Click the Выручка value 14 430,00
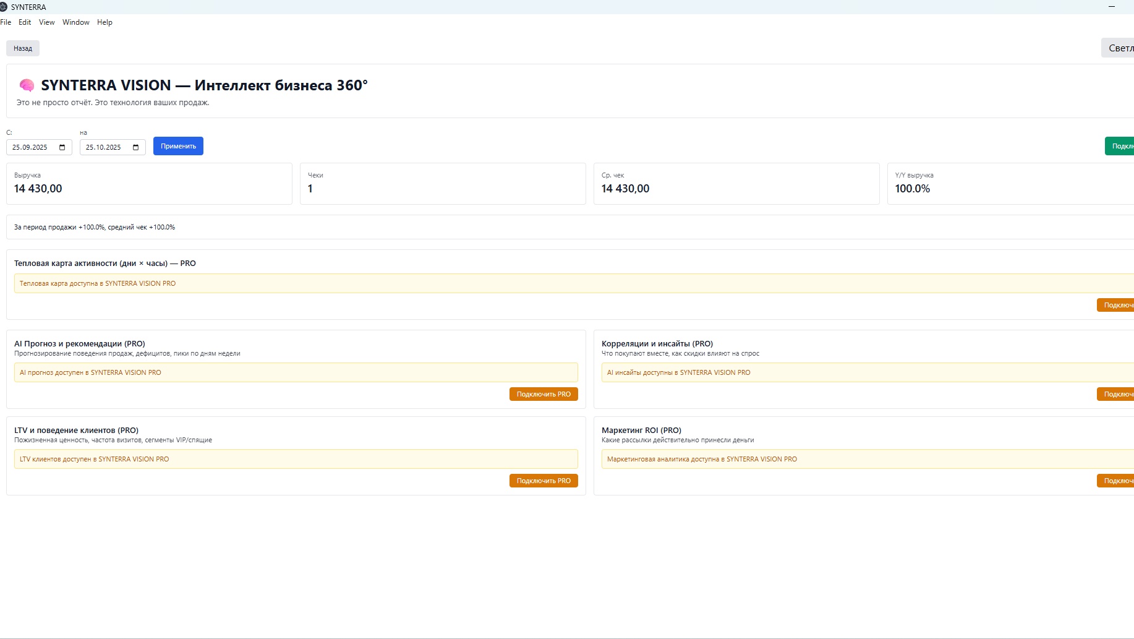The image size is (1134, 639). tap(38, 189)
